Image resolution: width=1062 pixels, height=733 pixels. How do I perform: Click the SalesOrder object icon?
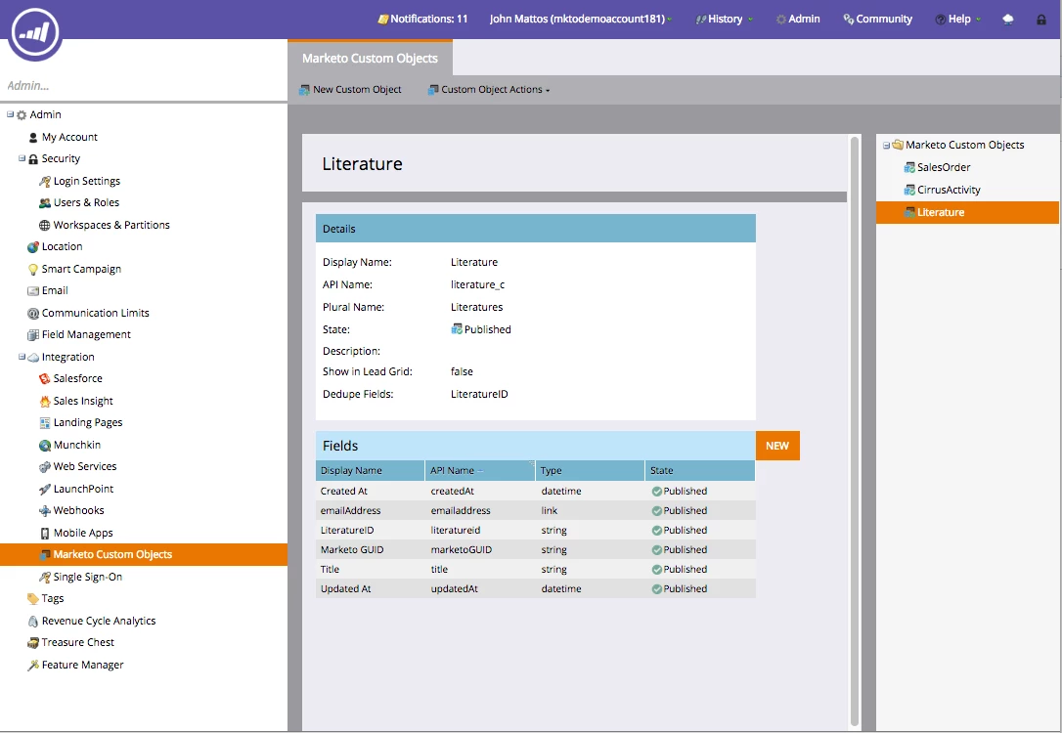coord(909,168)
